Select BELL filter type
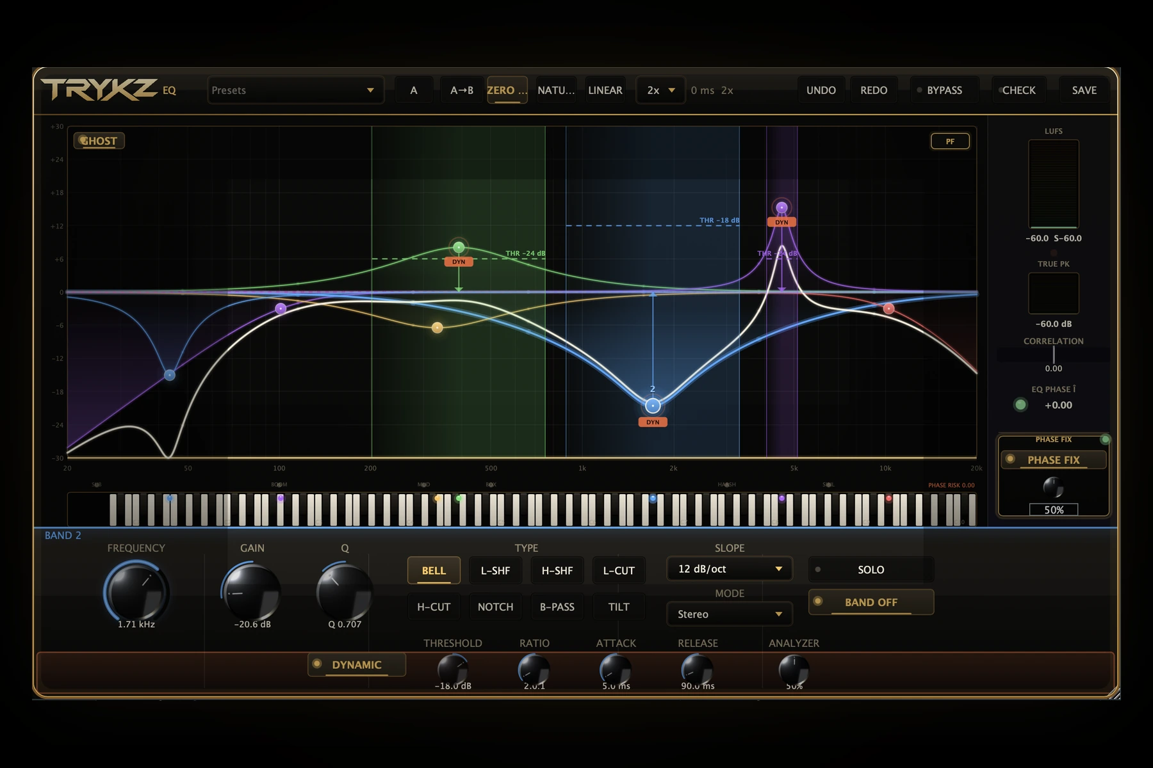 coord(434,570)
